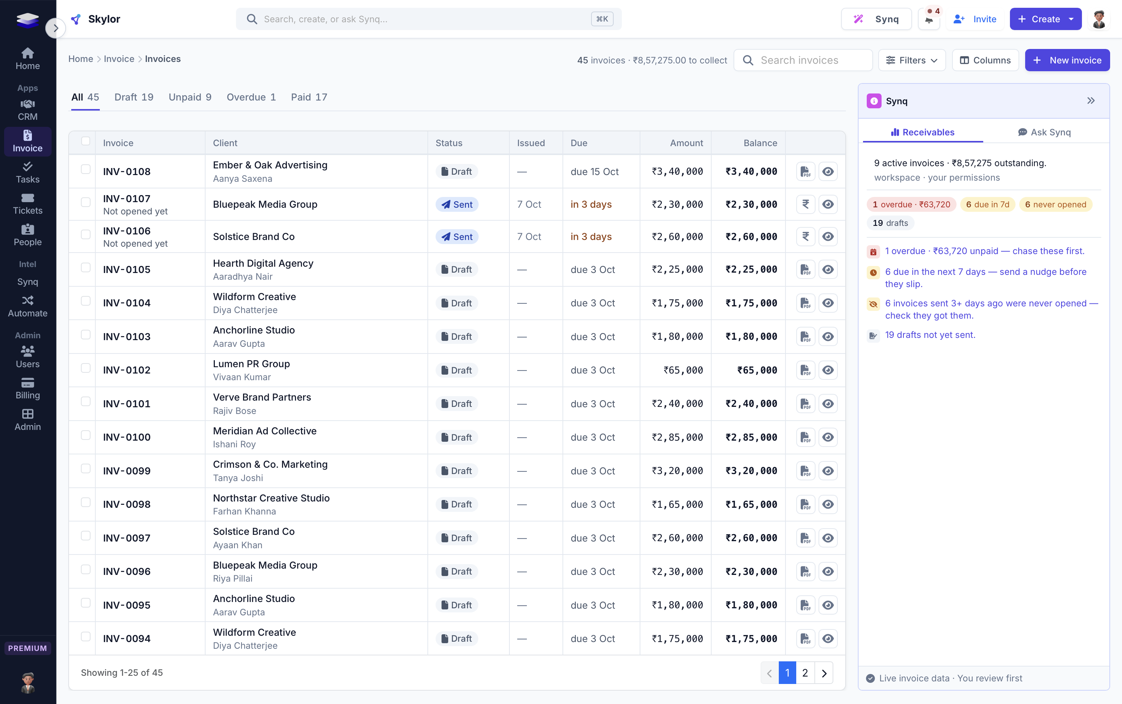
Task: Click the app logo atop sidebar
Action: pos(27,20)
